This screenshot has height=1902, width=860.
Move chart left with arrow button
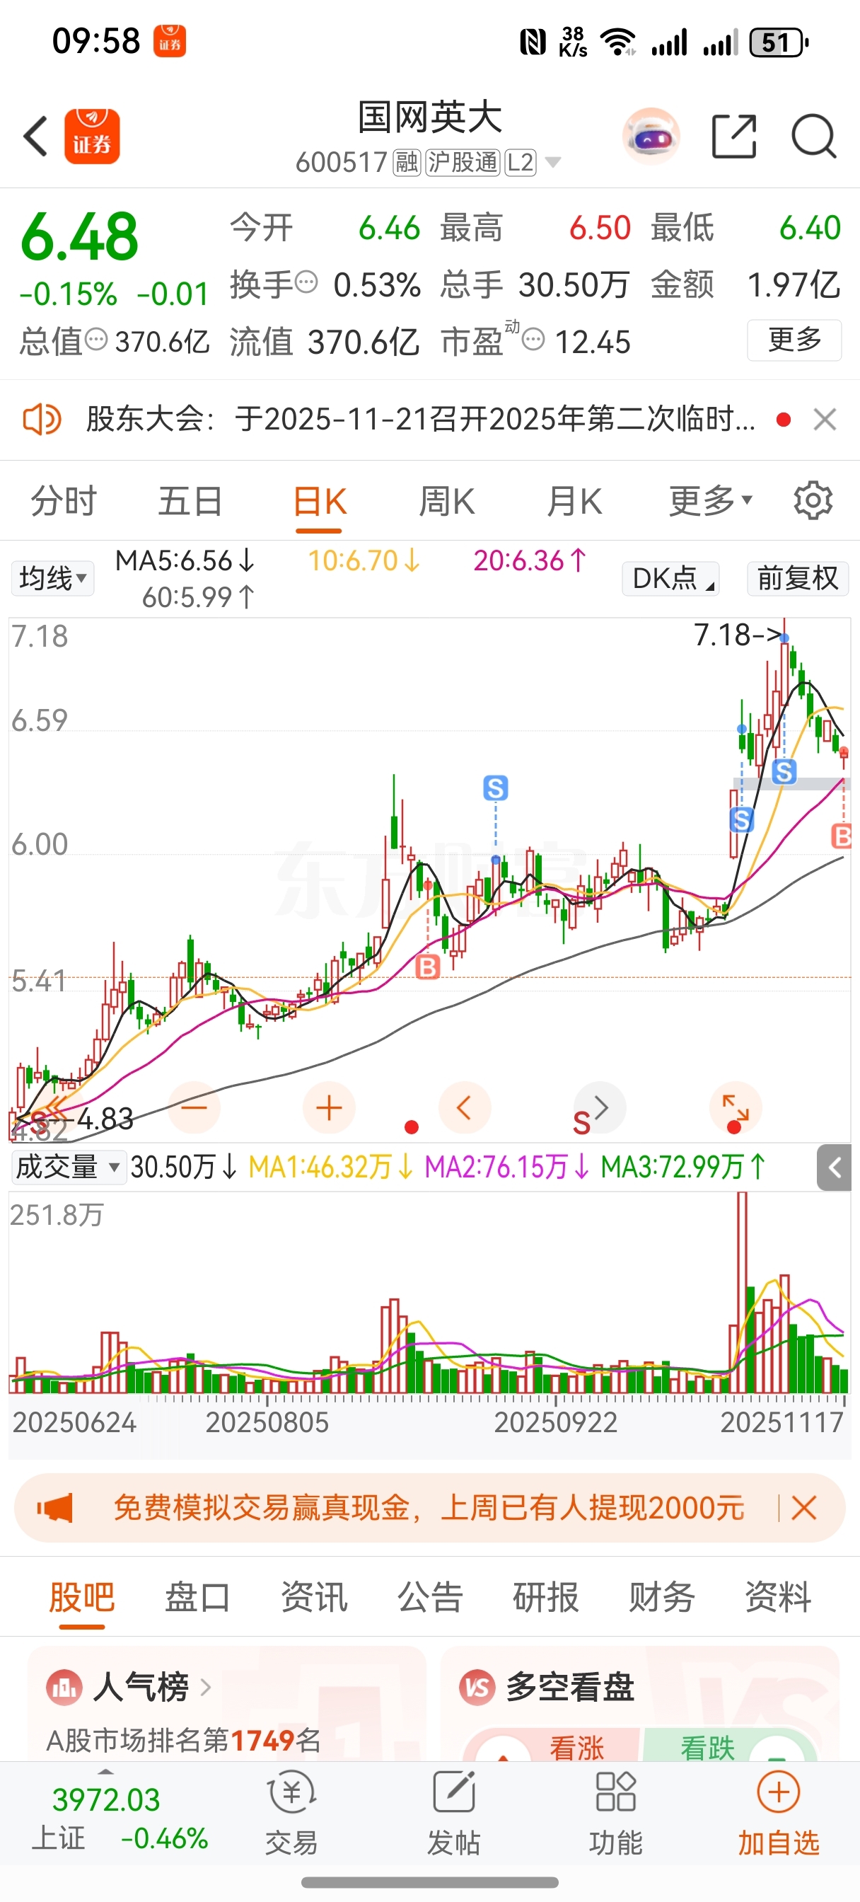[465, 1107]
